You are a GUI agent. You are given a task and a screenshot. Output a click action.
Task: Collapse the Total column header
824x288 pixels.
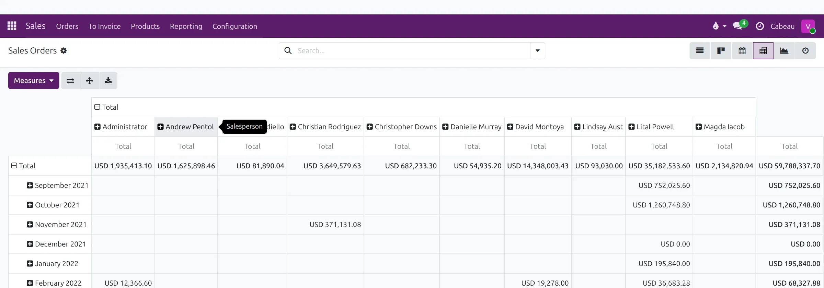pyautogui.click(x=106, y=107)
